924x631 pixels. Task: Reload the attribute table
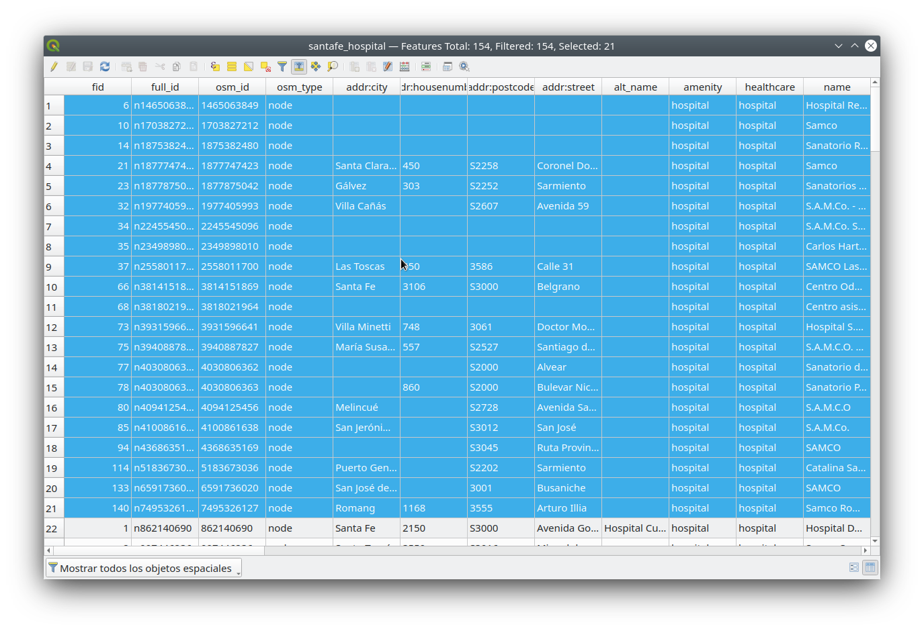pos(105,66)
